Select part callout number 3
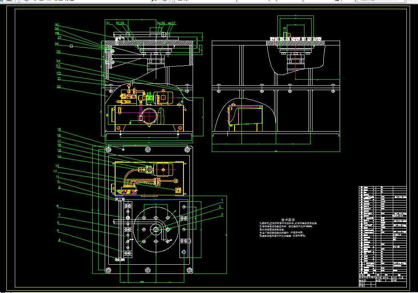Image resolution: width=418 pixels, height=293 pixels. 222,214
